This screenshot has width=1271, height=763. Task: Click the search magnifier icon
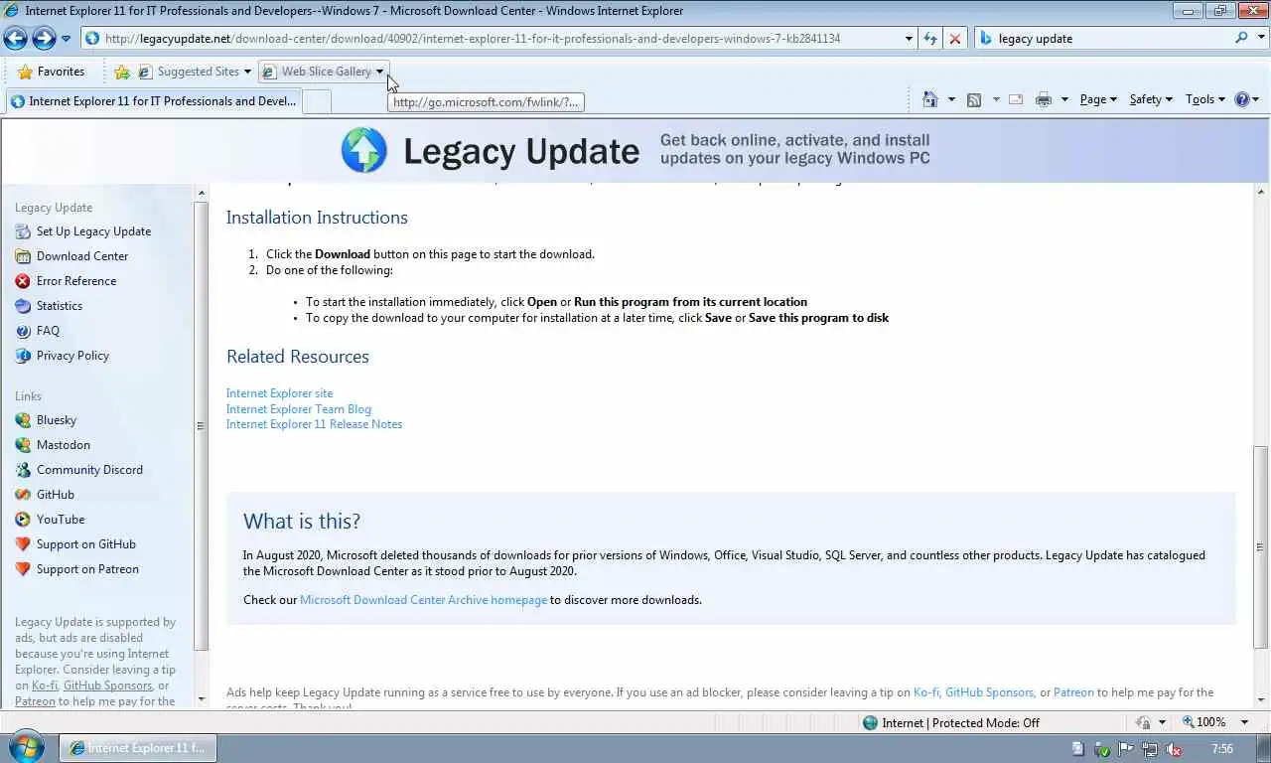tap(1241, 38)
